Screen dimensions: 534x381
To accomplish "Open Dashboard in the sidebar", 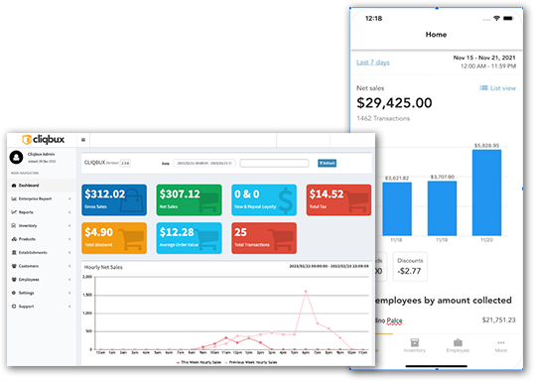I will tap(41, 186).
